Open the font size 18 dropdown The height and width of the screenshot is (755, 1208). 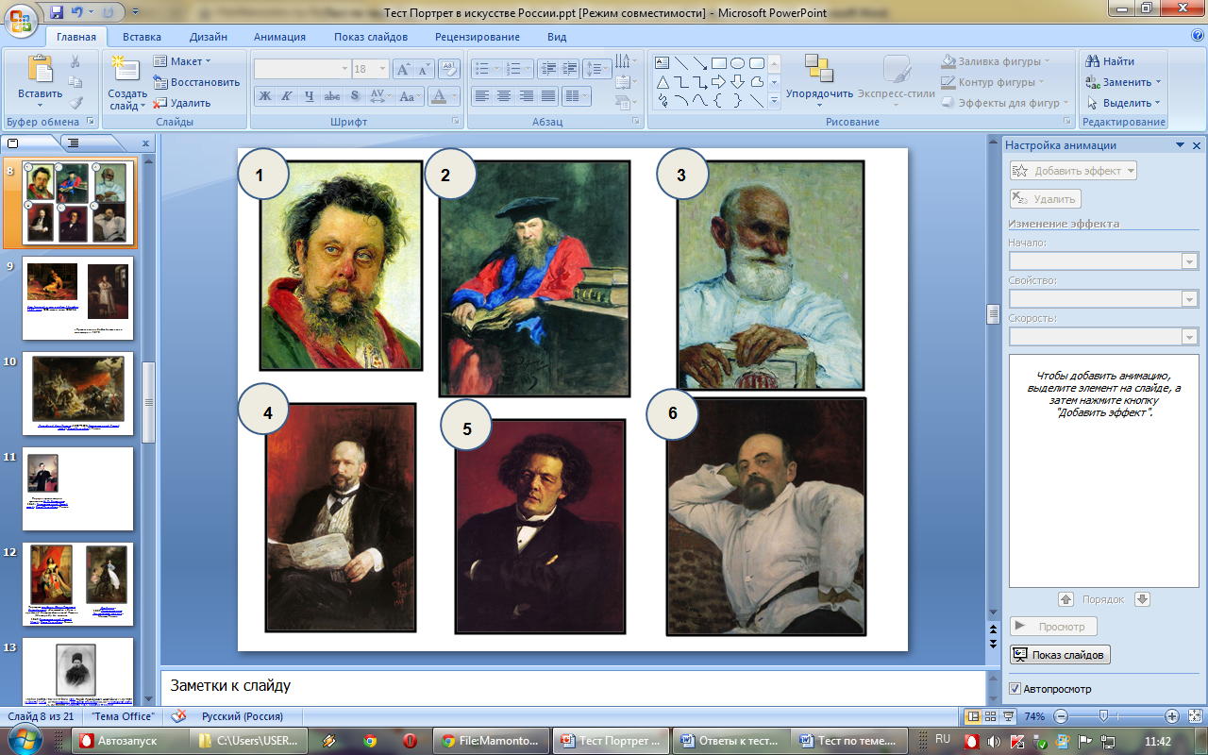[x=382, y=69]
